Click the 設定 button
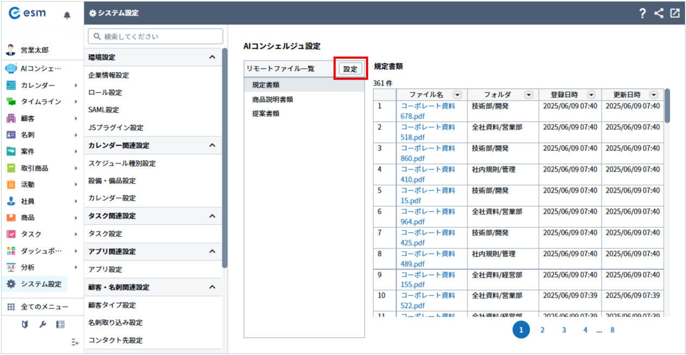Image resolution: width=686 pixels, height=355 pixels. 351,69
